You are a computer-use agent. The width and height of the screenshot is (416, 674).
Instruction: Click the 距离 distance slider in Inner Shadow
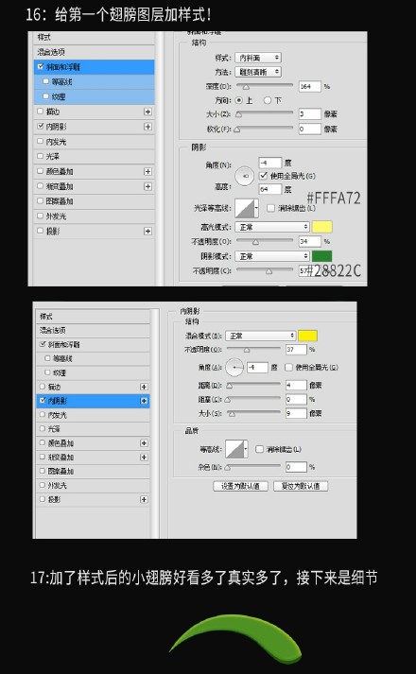(253, 385)
